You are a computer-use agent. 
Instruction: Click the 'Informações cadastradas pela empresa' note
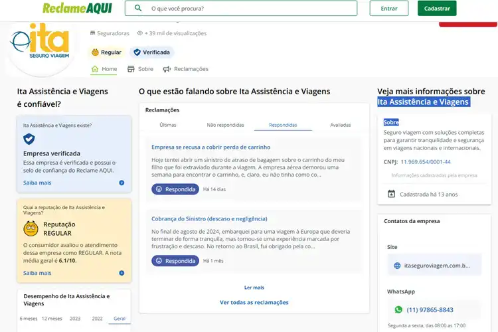[434, 175]
